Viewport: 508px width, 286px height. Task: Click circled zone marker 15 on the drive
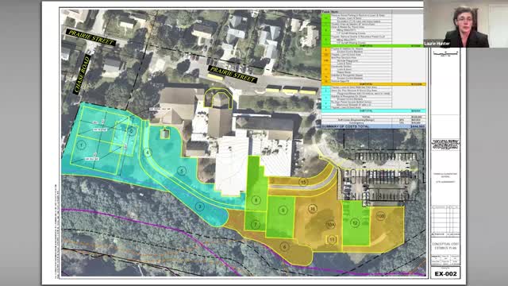[303, 182]
